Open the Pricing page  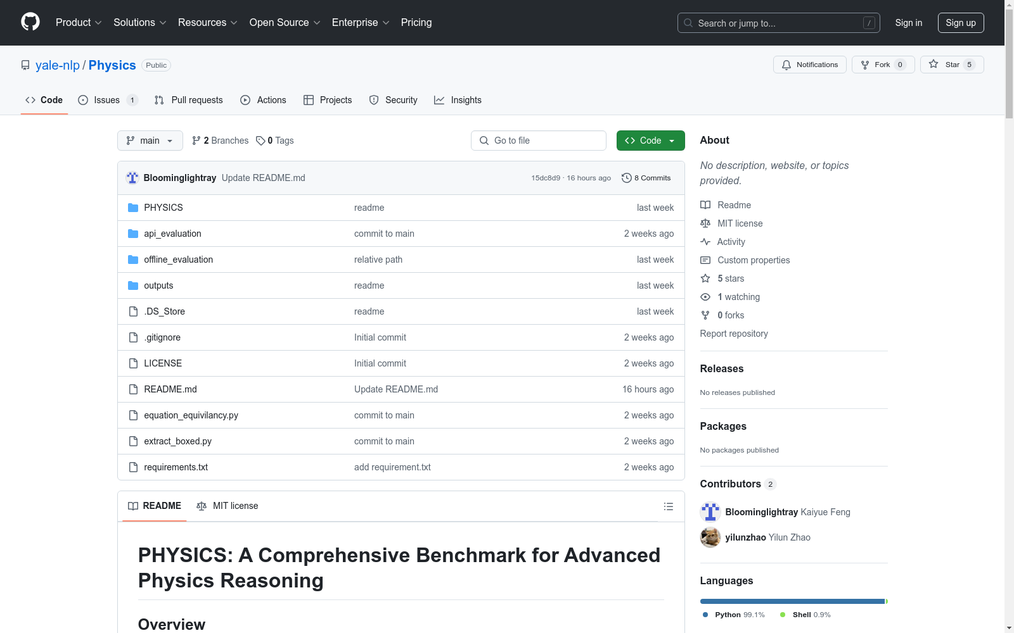click(x=416, y=23)
